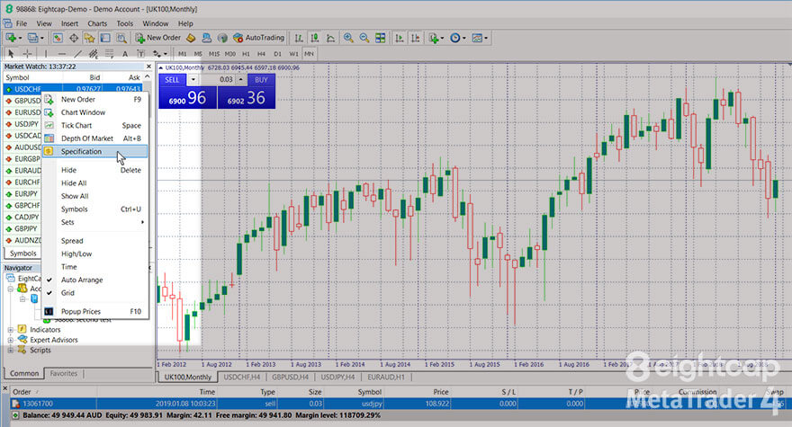Viewport: 792px width, 427px height.
Task: Click the New Chart toolbar icon
Action: point(11,38)
